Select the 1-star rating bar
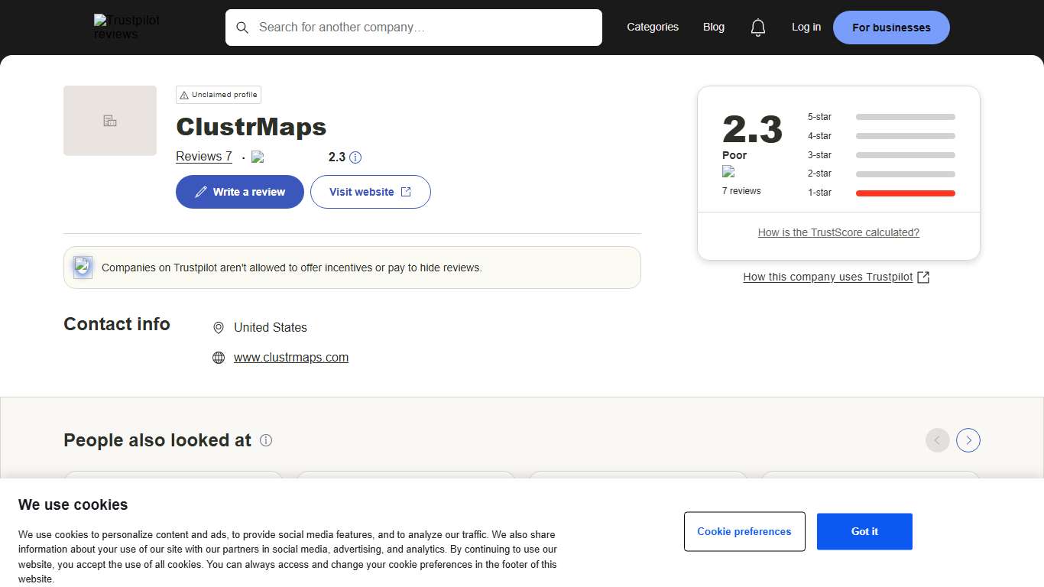 click(905, 193)
